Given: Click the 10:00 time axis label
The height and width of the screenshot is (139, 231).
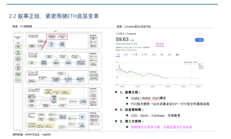Looking at the screenshot, I should [x=122, y=87].
